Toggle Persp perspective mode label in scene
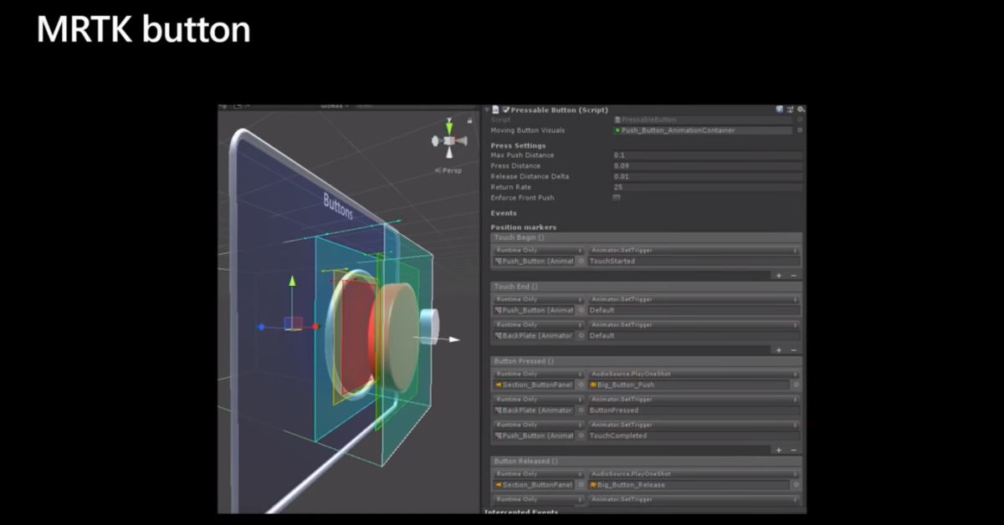The height and width of the screenshot is (525, 1004). (448, 171)
